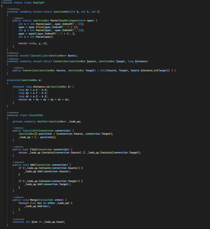The height and width of the screenshot is (229, 210).
Task: Click the '_look_up.Add(connection.Target);' line
Action: coord(47,184)
